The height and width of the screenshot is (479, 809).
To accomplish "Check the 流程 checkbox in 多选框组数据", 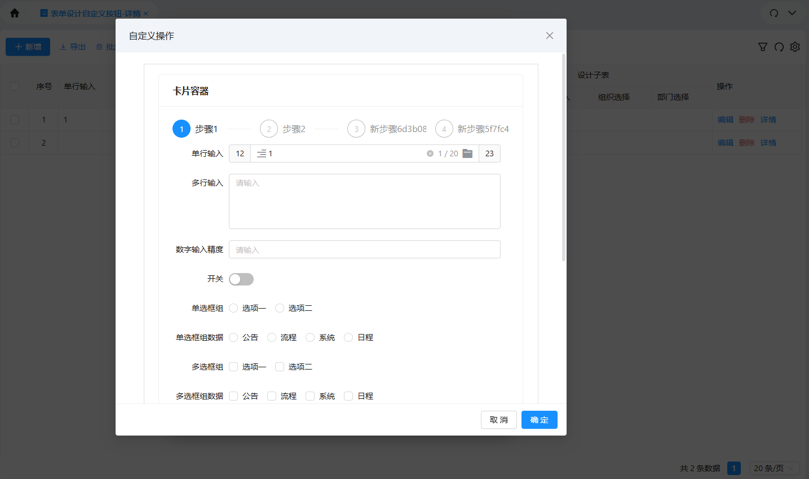I will 272,396.
